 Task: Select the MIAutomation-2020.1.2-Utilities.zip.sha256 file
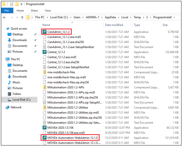[75, 117]
